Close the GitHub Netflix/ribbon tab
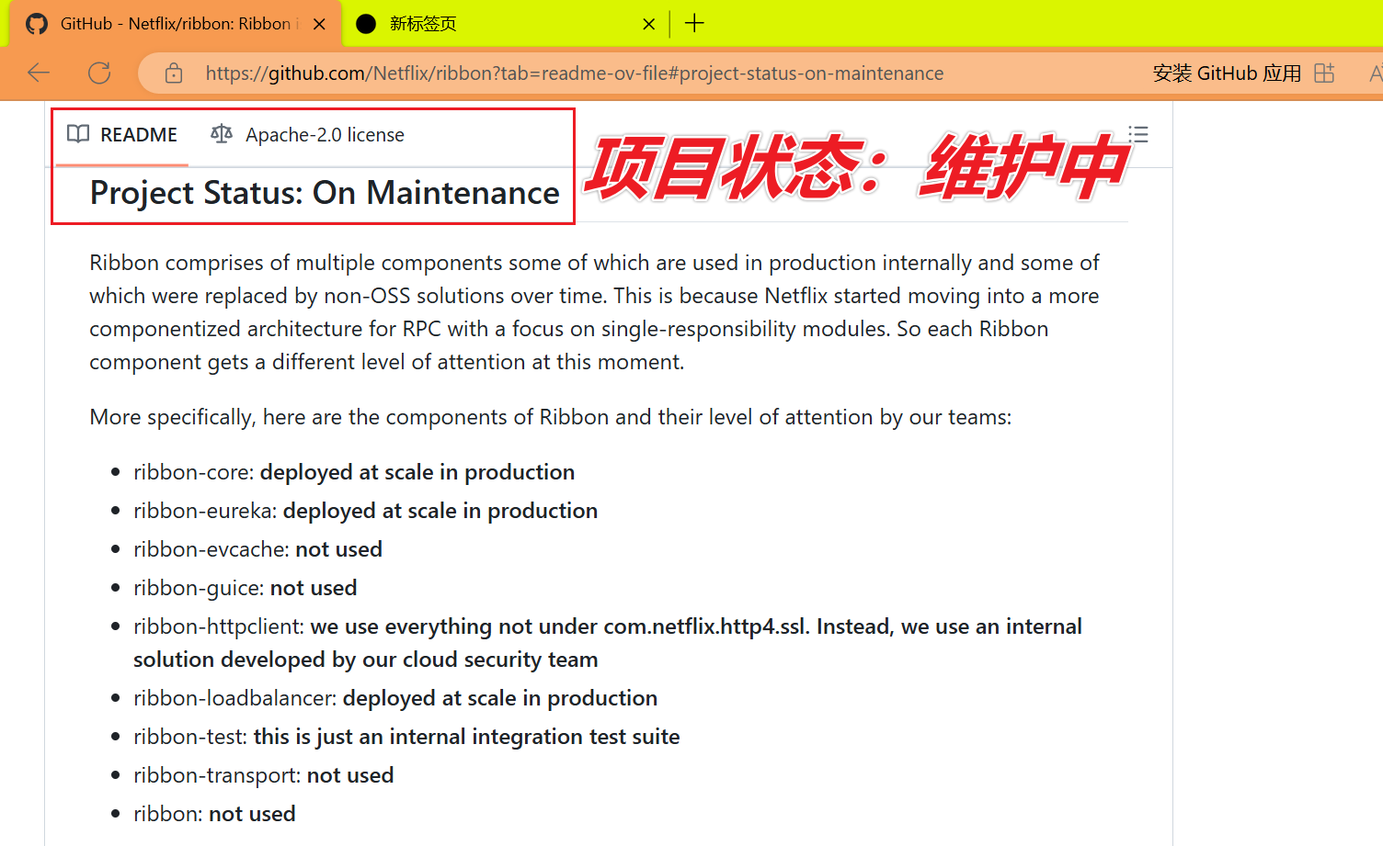The image size is (1383, 846). (x=319, y=24)
